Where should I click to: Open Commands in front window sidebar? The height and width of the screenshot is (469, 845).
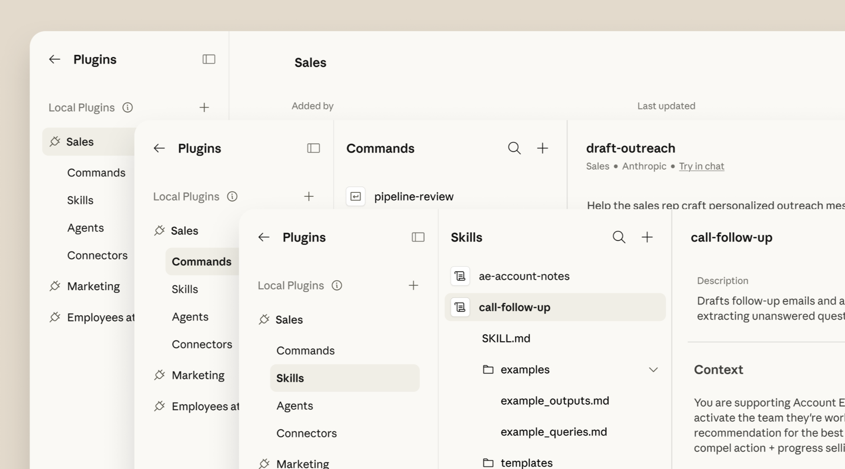tap(305, 351)
